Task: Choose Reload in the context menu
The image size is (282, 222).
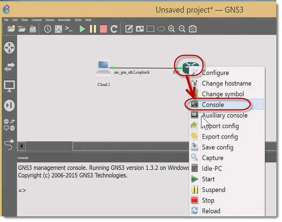Action: pyautogui.click(x=227, y=211)
